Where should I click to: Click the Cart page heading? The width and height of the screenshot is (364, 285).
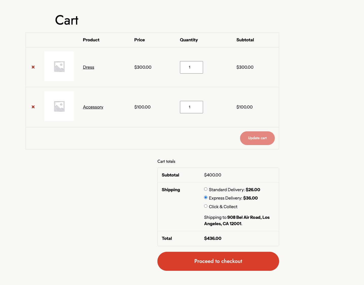point(67,20)
